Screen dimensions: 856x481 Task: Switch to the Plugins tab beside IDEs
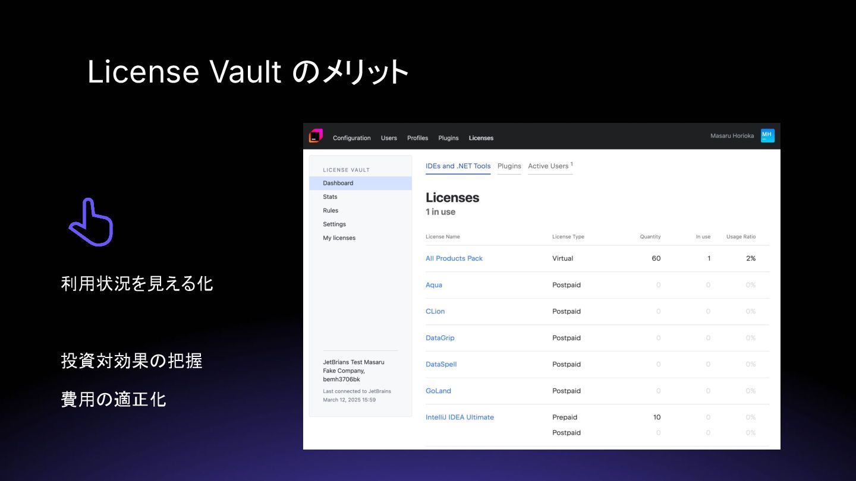click(509, 166)
